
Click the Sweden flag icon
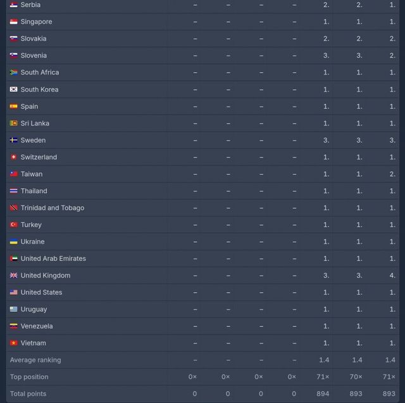13,140
